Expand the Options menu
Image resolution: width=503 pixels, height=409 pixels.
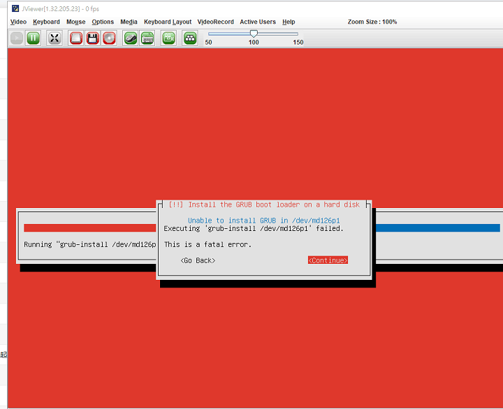pos(103,22)
